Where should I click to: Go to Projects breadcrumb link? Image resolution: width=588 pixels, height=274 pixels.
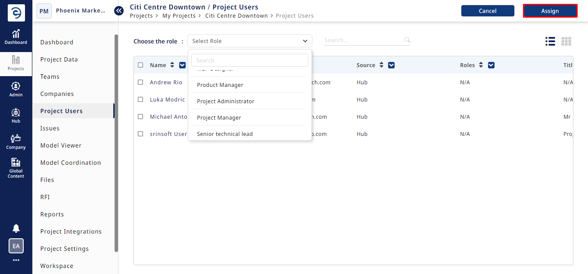point(141,15)
